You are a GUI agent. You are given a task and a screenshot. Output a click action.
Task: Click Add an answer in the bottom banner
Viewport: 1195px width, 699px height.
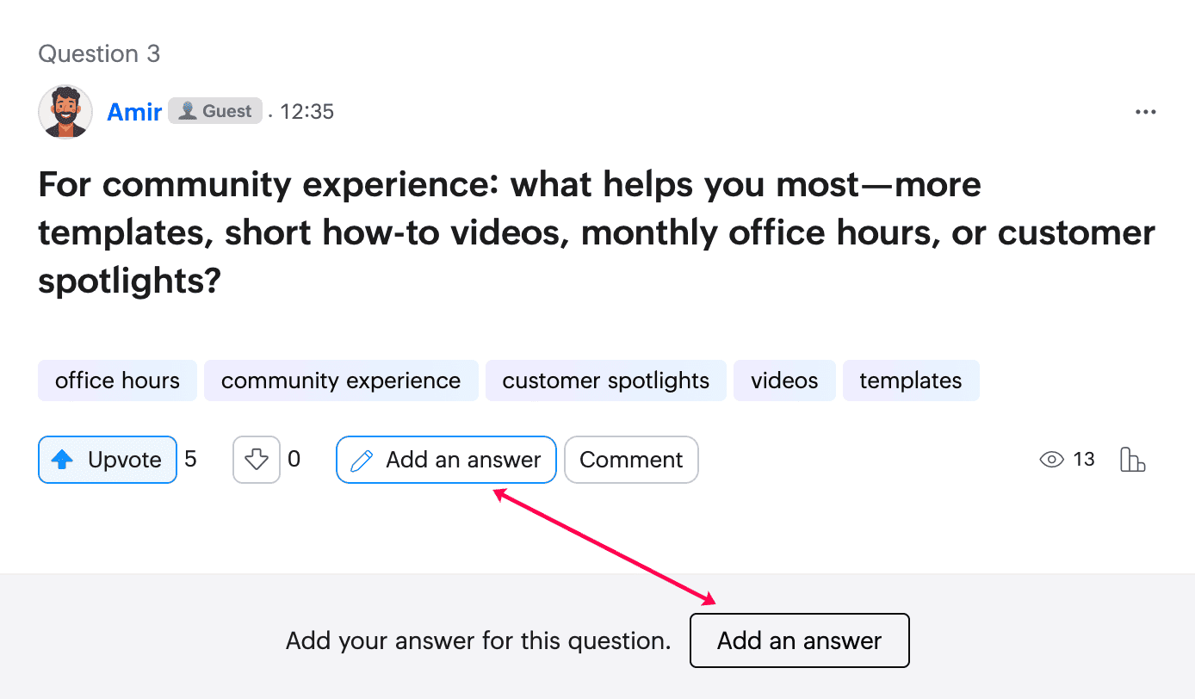(x=800, y=640)
